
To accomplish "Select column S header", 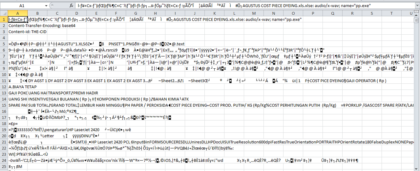I will (372, 13).
